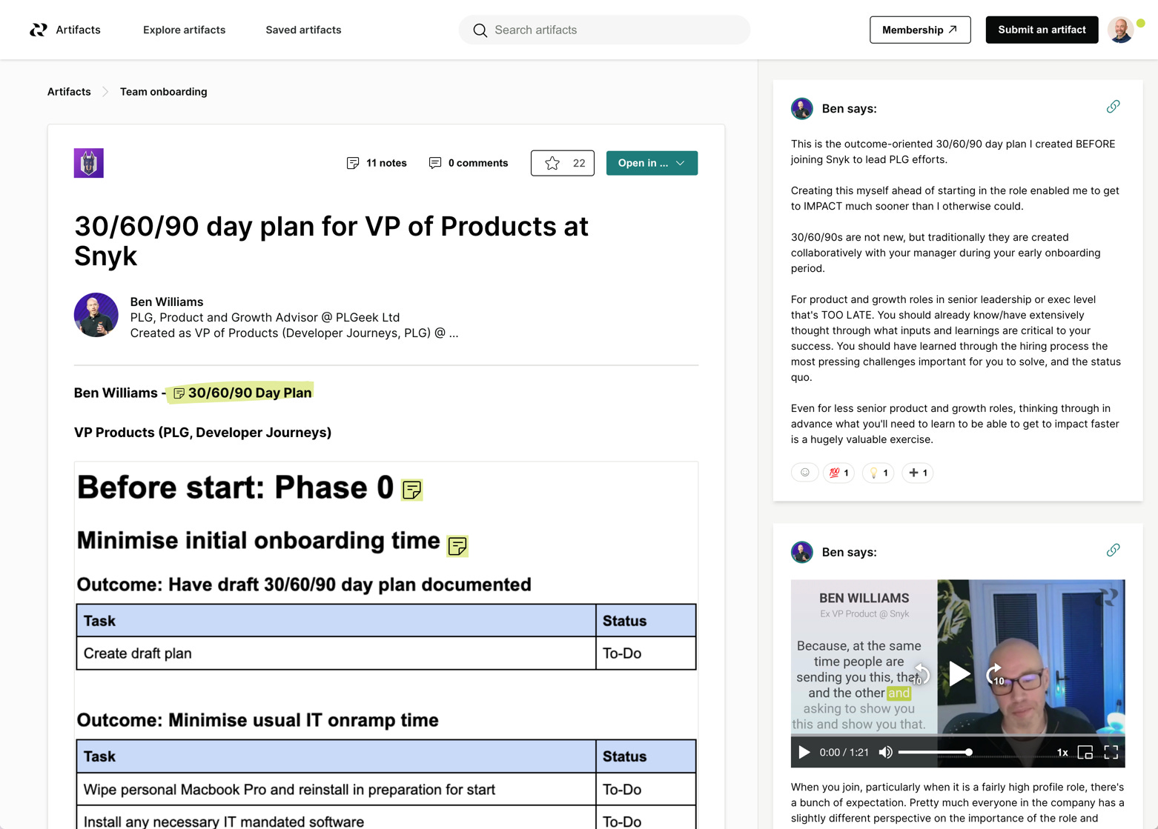Toggle picture-in-picture mode on video
The width and height of the screenshot is (1158, 829).
coord(1085,752)
